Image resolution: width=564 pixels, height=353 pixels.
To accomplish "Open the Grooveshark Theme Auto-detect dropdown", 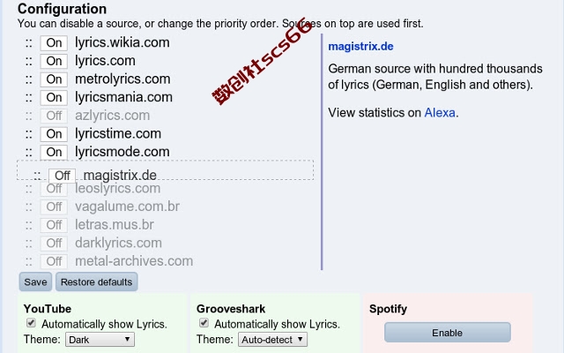I will [272, 339].
